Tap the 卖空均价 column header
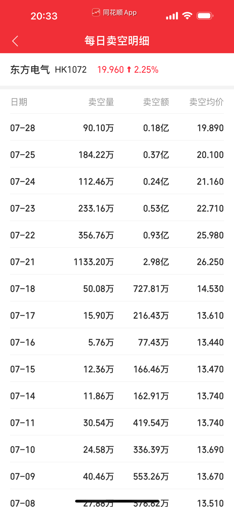 tap(207, 102)
